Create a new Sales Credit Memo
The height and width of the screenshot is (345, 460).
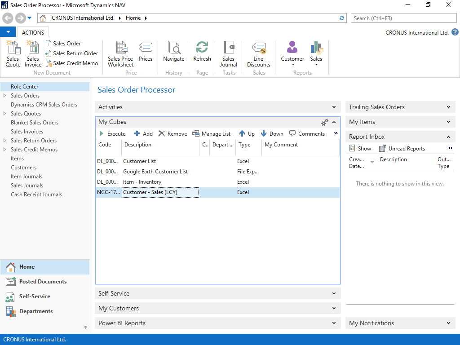[71, 63]
